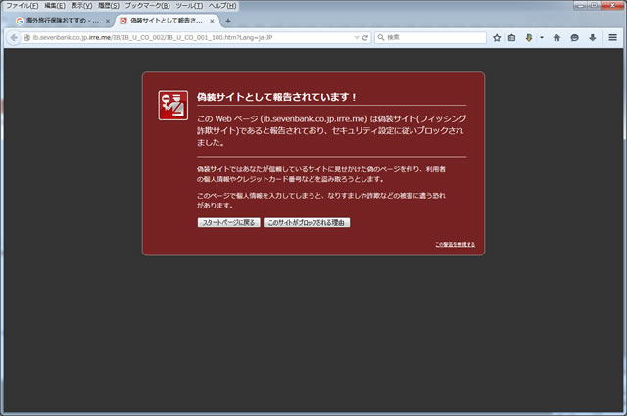Click the back arrow navigation button

point(14,37)
